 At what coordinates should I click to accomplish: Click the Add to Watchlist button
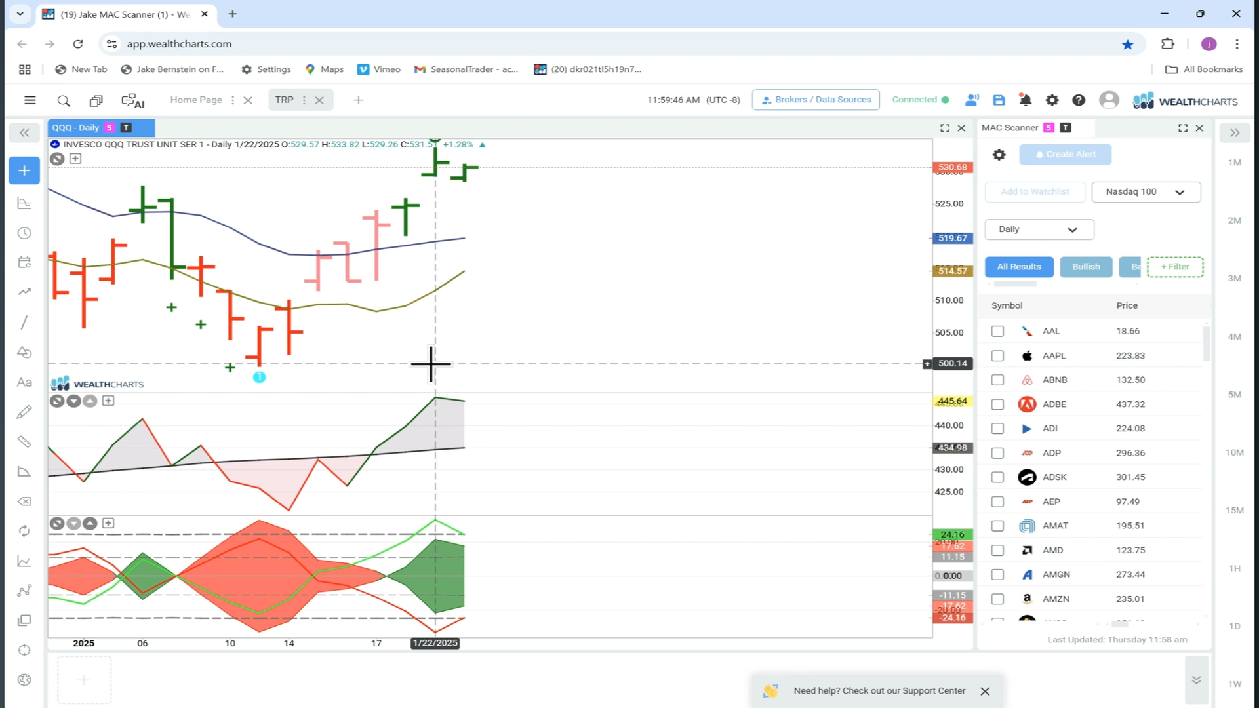pyautogui.click(x=1035, y=192)
